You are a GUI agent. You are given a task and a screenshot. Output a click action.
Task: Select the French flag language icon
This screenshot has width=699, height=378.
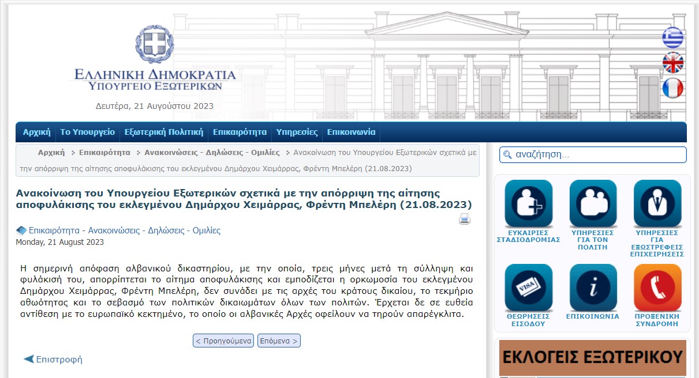pos(672,88)
